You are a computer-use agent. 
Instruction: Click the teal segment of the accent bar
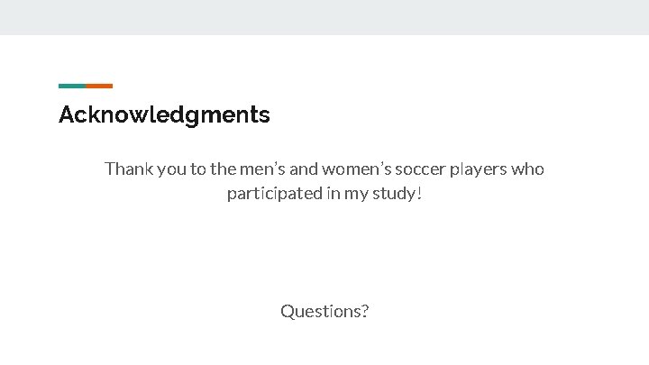(x=72, y=86)
